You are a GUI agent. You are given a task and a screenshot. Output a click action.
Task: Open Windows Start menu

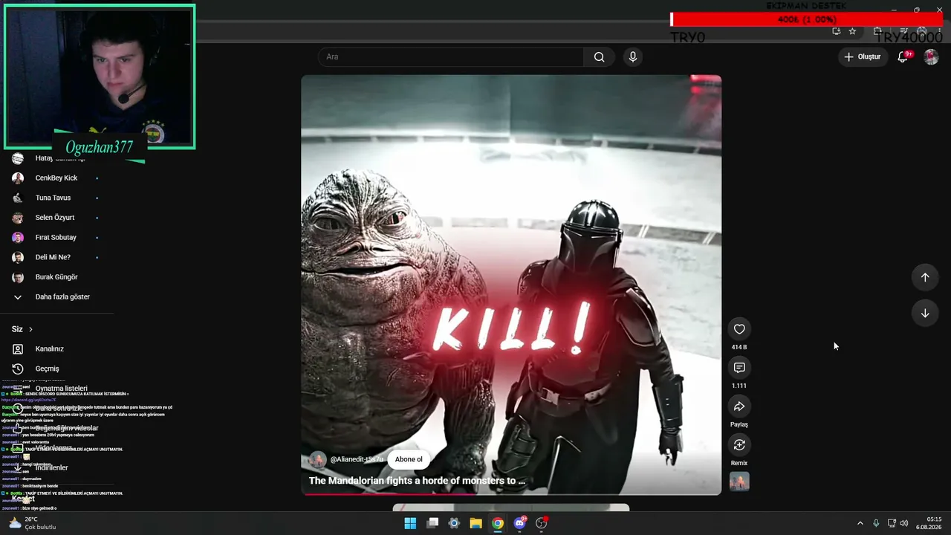[x=410, y=523]
